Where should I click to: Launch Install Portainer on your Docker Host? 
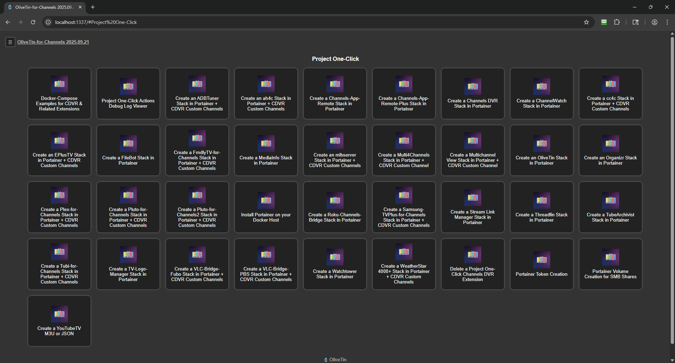point(266,207)
